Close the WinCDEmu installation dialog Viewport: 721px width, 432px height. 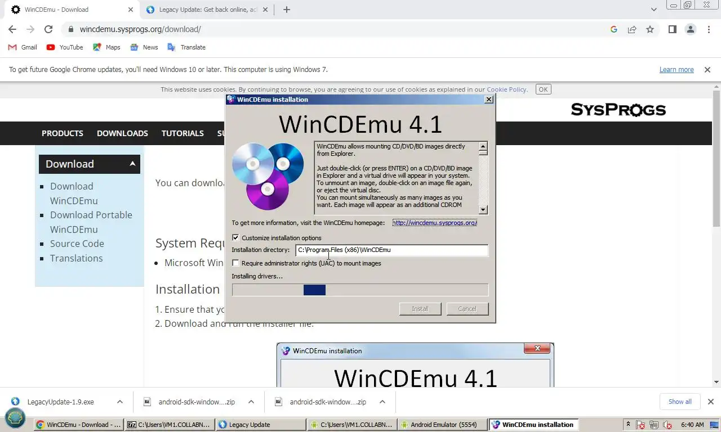tap(489, 99)
